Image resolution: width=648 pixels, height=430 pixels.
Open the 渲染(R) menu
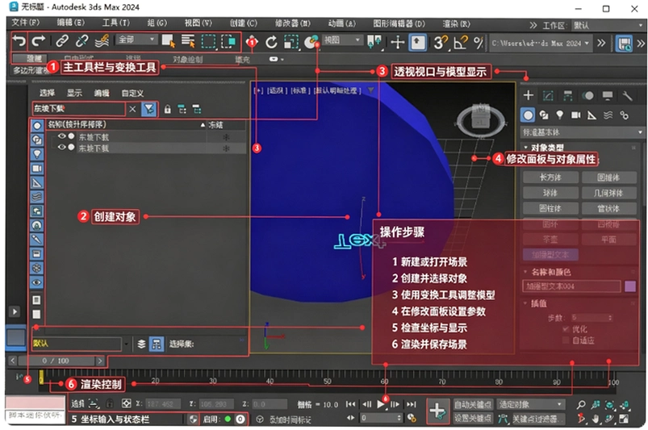point(457,24)
